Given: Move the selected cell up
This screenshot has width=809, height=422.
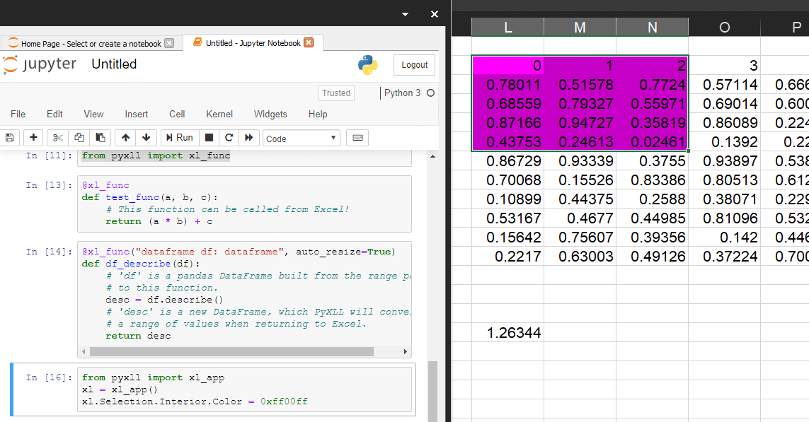Looking at the screenshot, I should tap(125, 137).
